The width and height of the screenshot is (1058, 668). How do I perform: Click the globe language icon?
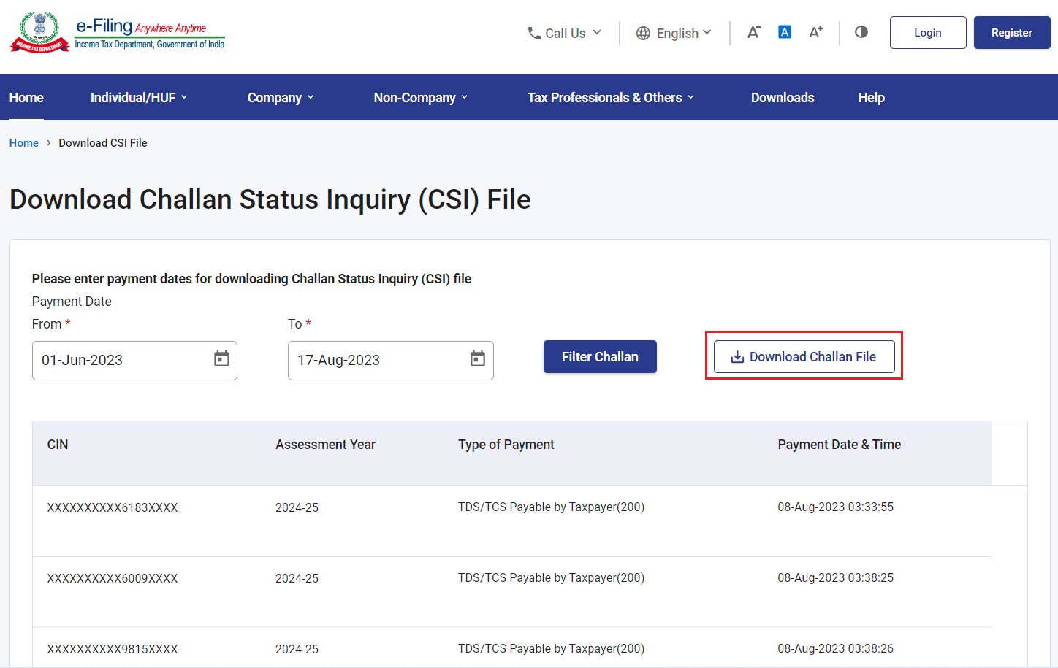click(x=643, y=34)
